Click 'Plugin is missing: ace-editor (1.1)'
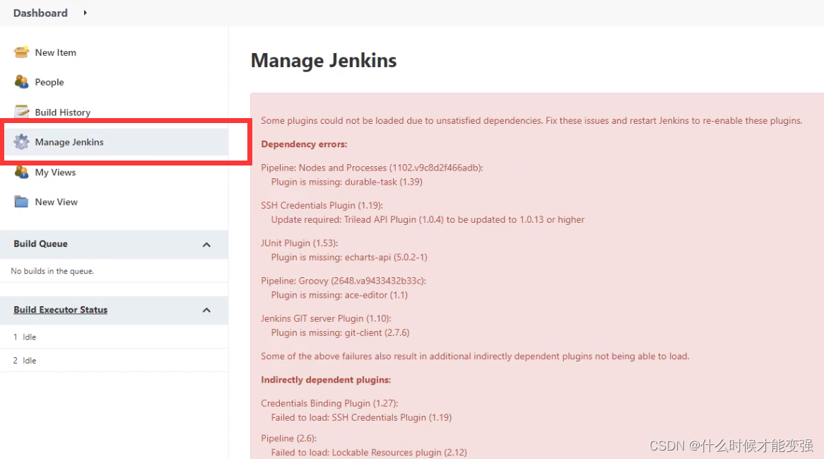Screen dimensions: 824x459 339,295
